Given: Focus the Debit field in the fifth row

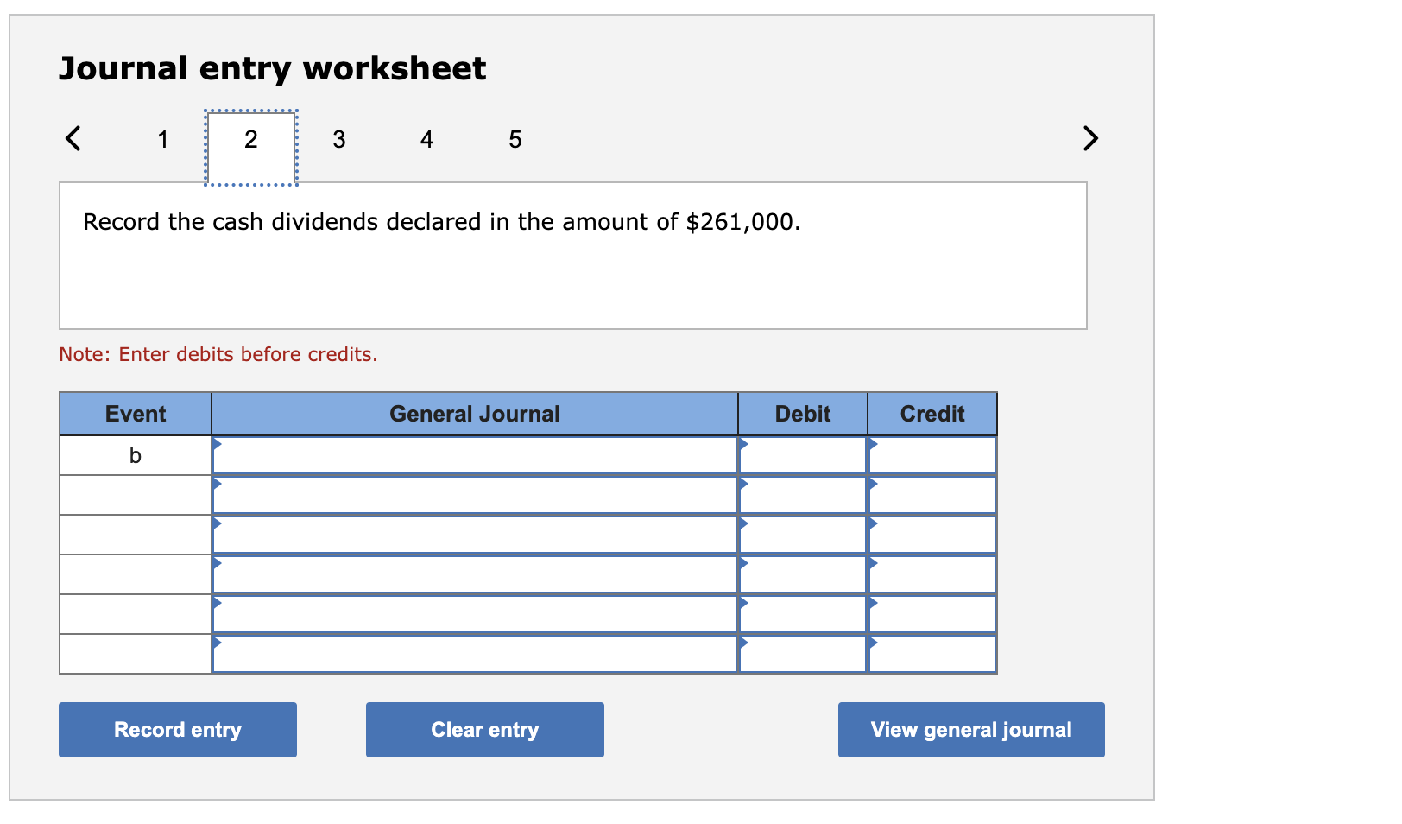Looking at the screenshot, I should click(x=803, y=614).
